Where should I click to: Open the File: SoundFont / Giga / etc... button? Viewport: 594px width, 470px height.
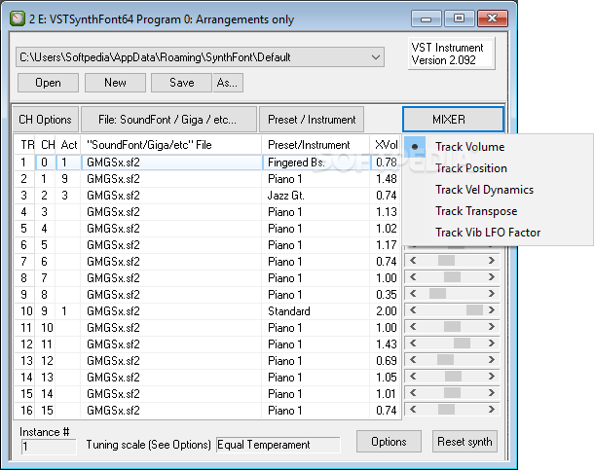click(168, 120)
